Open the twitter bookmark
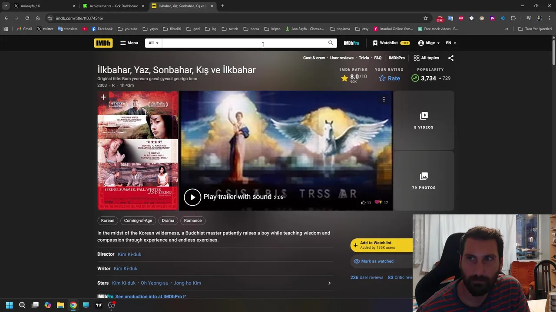The image size is (556, 312). point(45,29)
